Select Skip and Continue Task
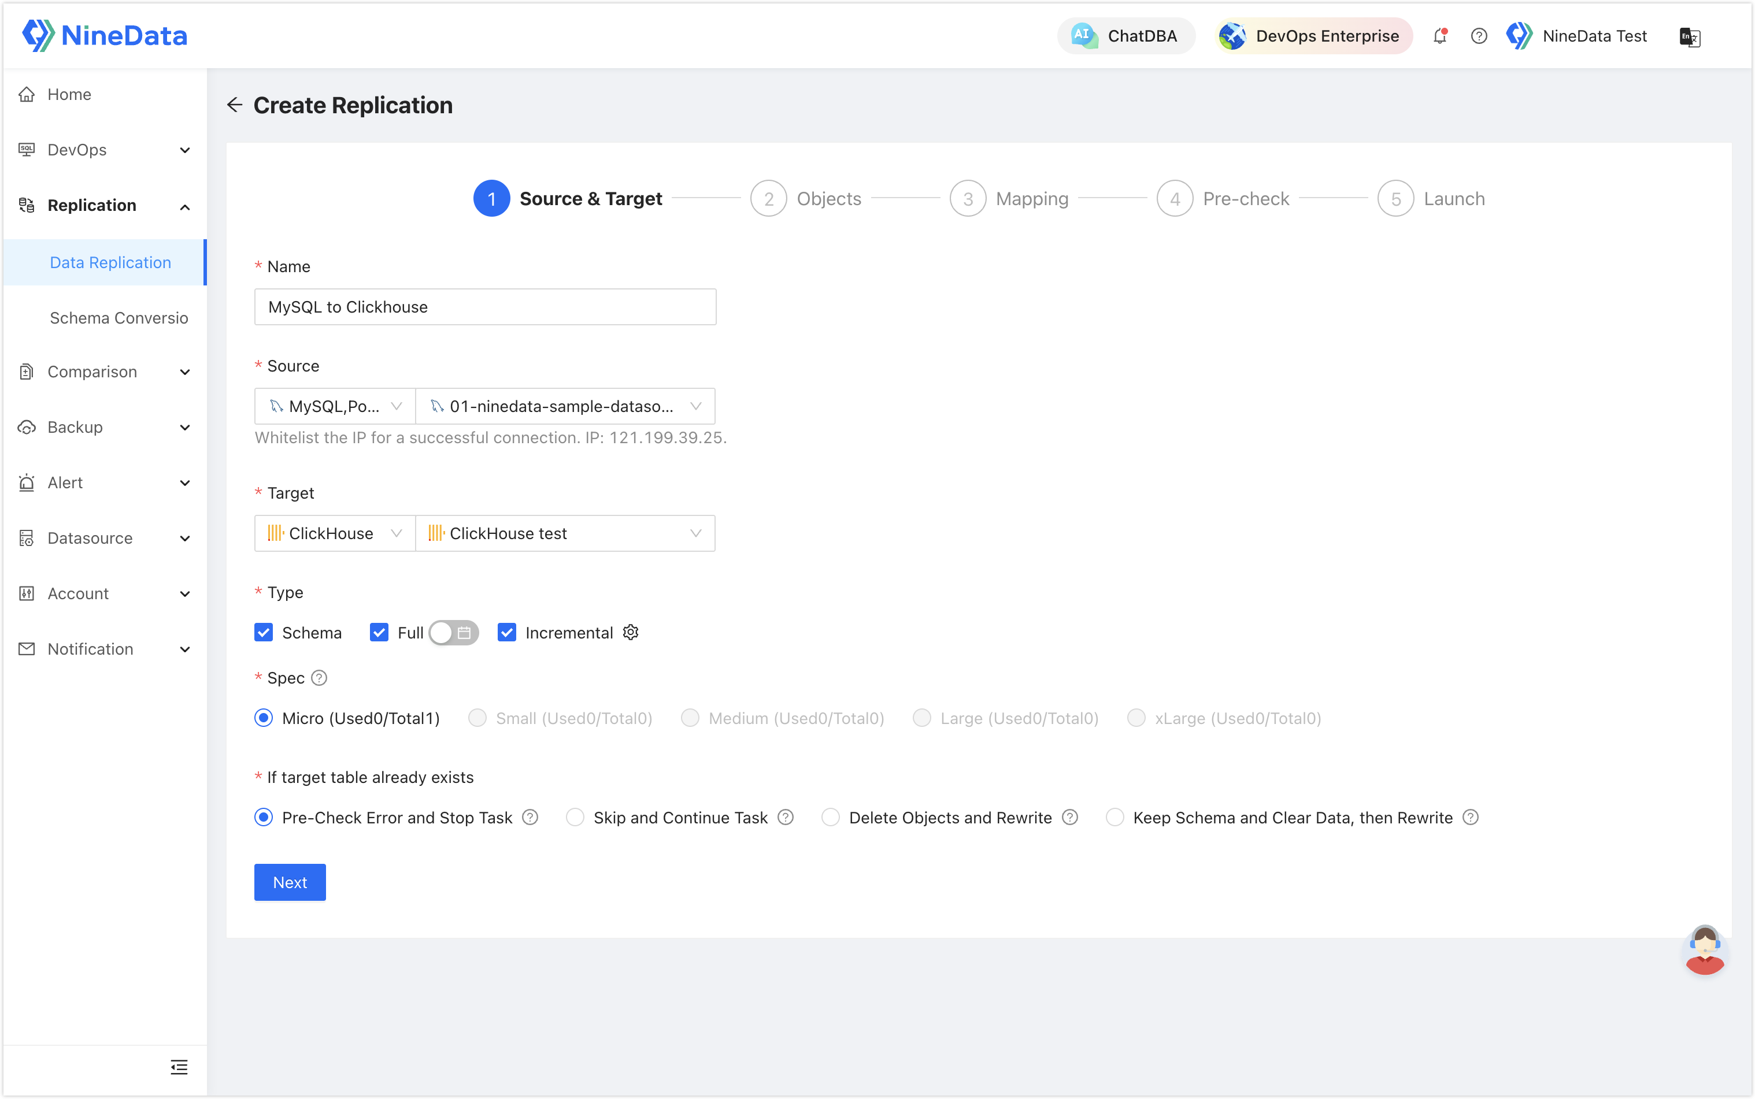Screen dimensions: 1755x1099 (575, 818)
